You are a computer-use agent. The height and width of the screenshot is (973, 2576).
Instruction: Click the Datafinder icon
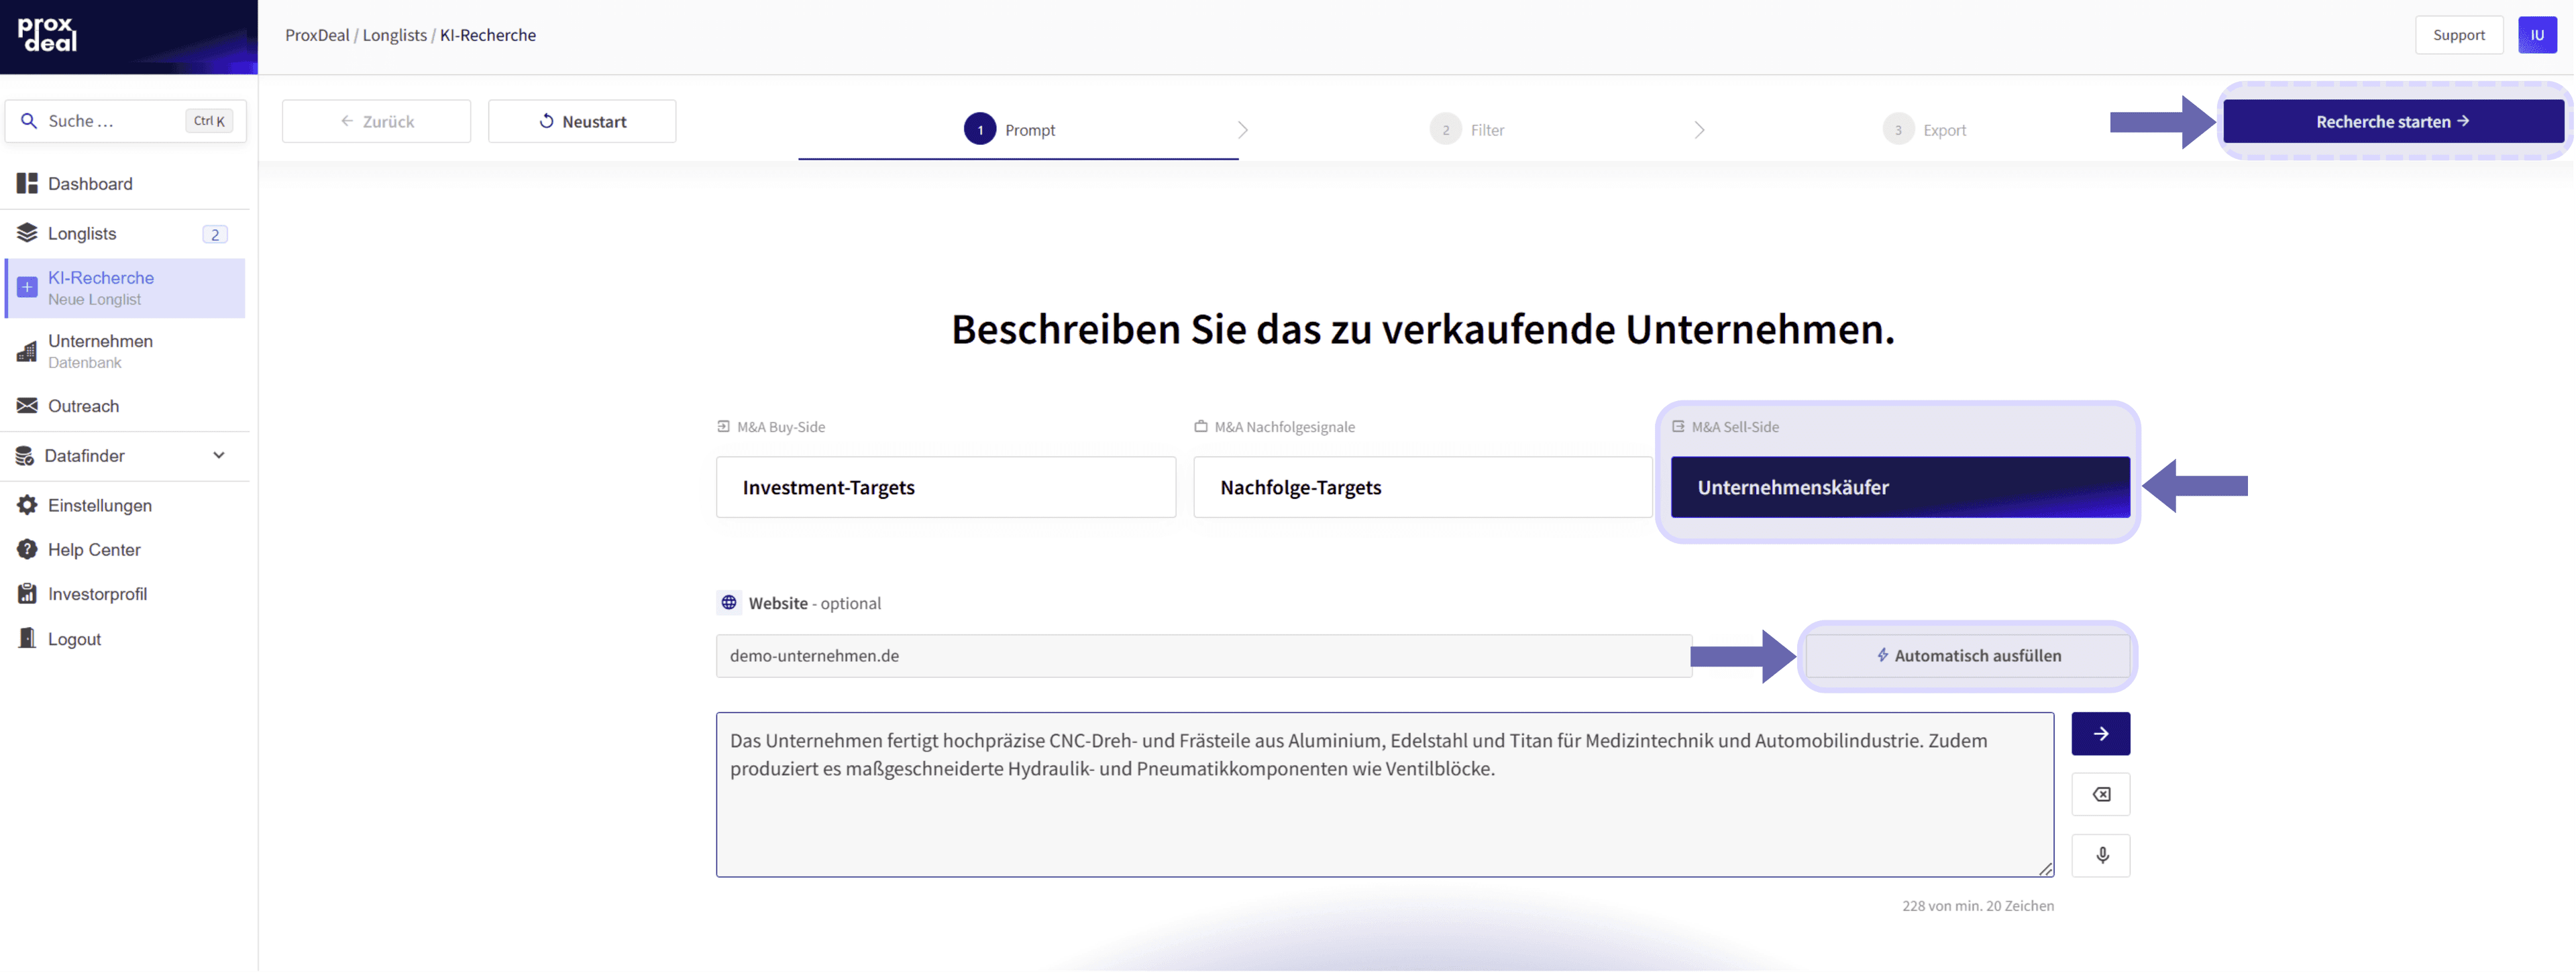coord(25,456)
